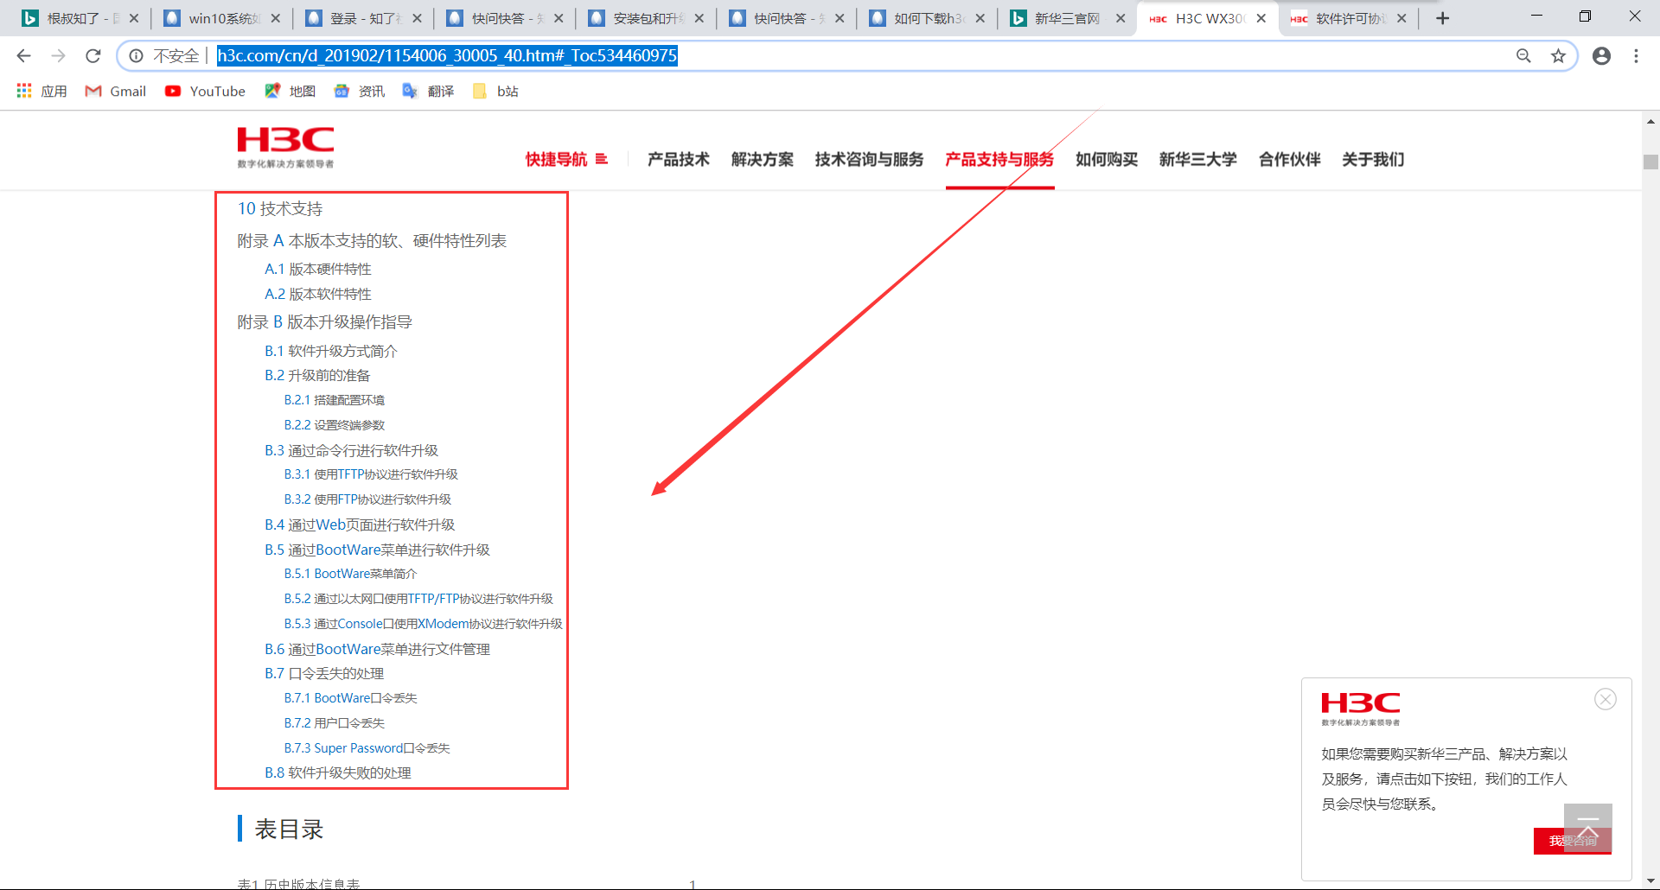Open the 翻译 translate bookmark
The height and width of the screenshot is (890, 1660).
428,91
